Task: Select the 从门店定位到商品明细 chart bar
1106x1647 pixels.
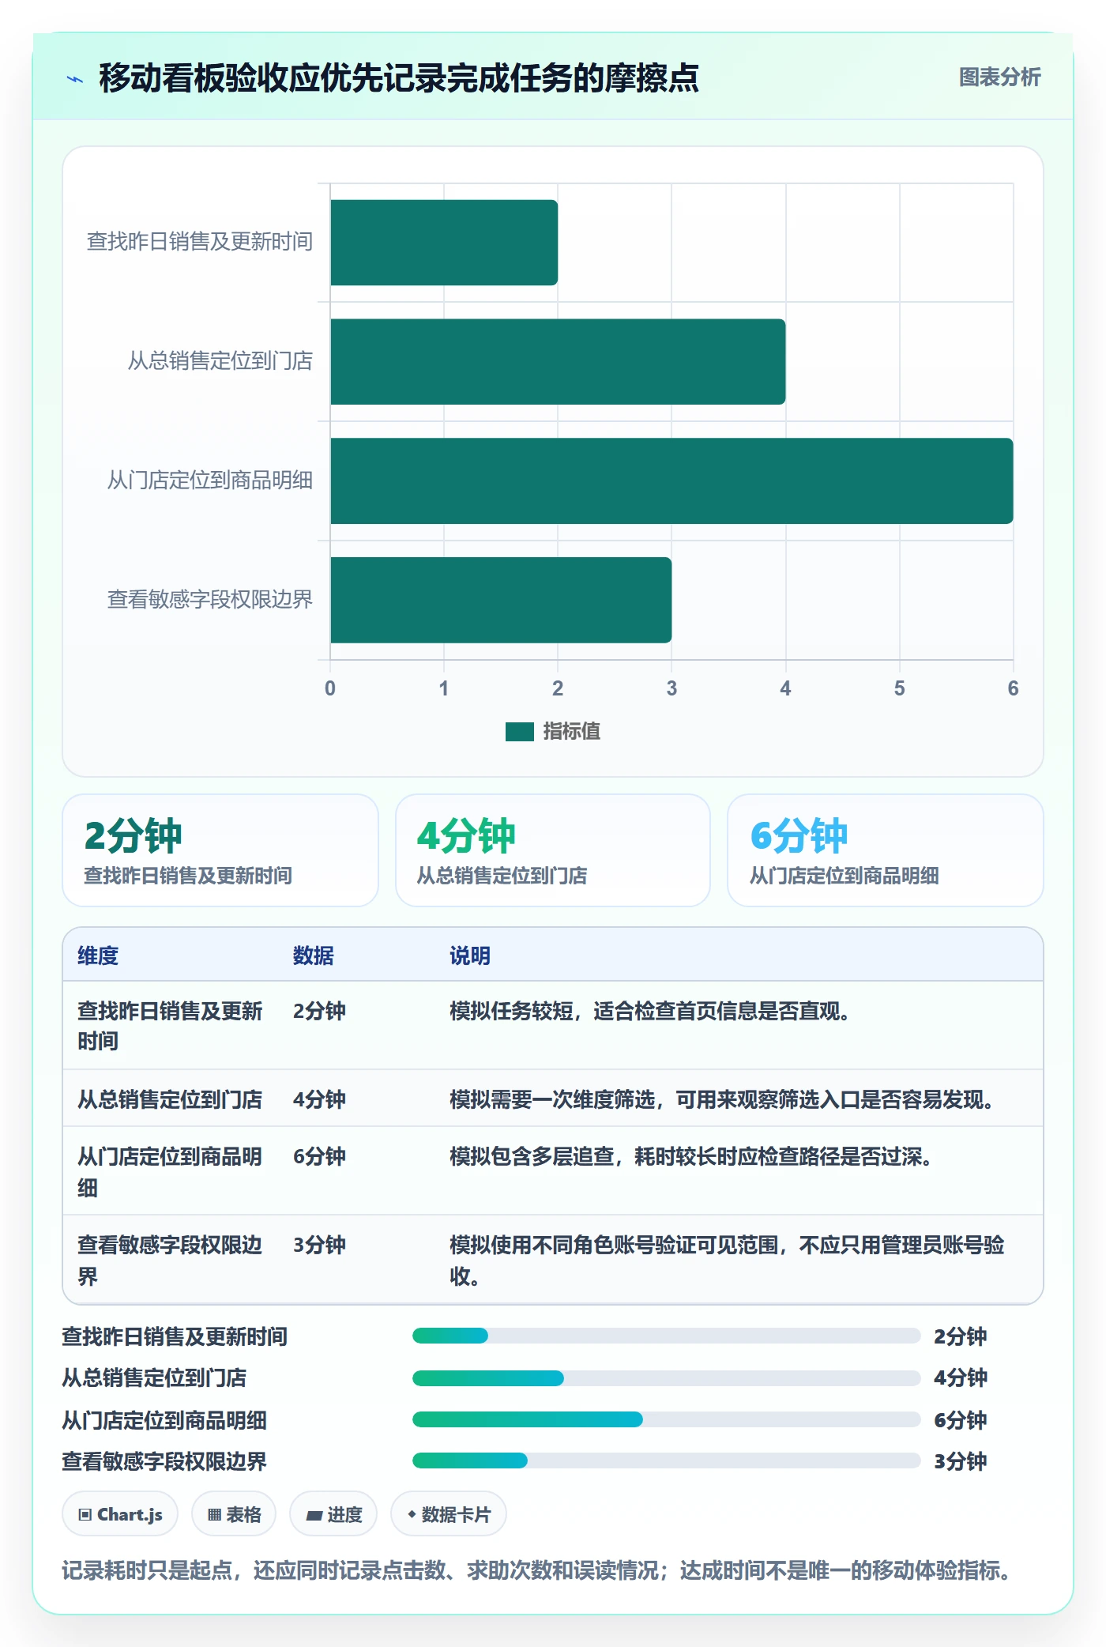Action: tap(671, 481)
